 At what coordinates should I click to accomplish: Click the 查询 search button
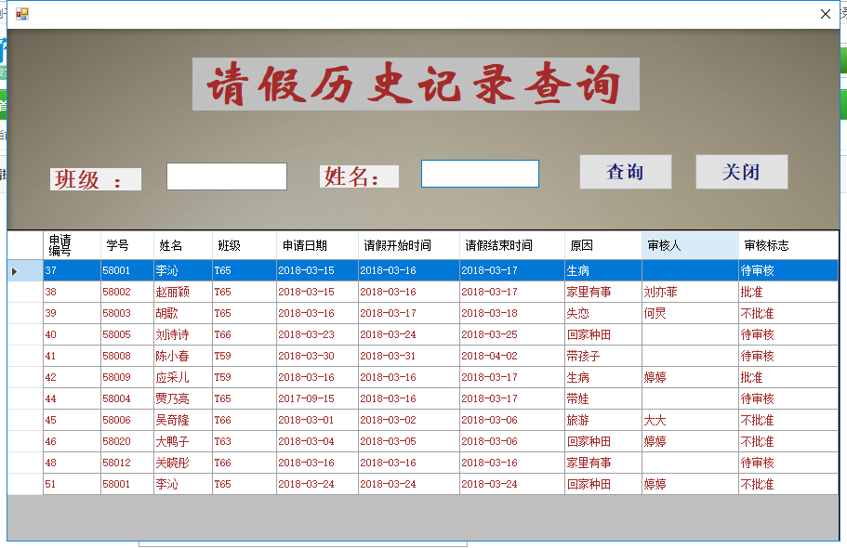coord(625,172)
